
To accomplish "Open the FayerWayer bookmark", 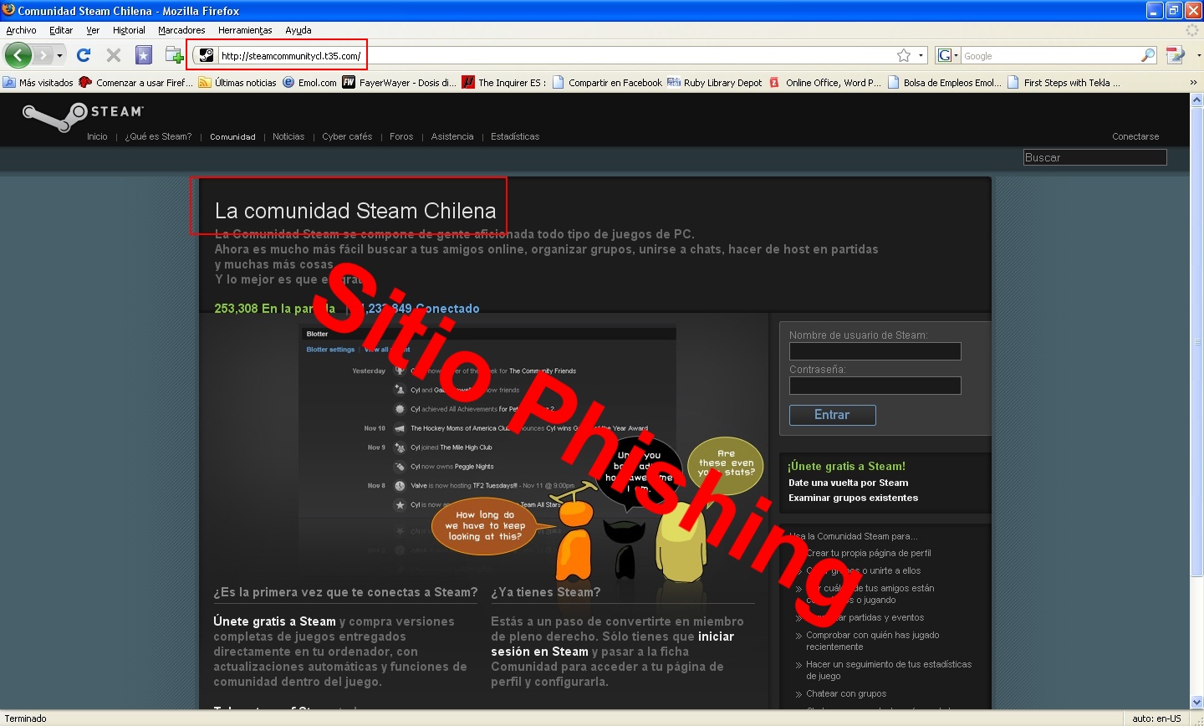I will click(x=400, y=83).
